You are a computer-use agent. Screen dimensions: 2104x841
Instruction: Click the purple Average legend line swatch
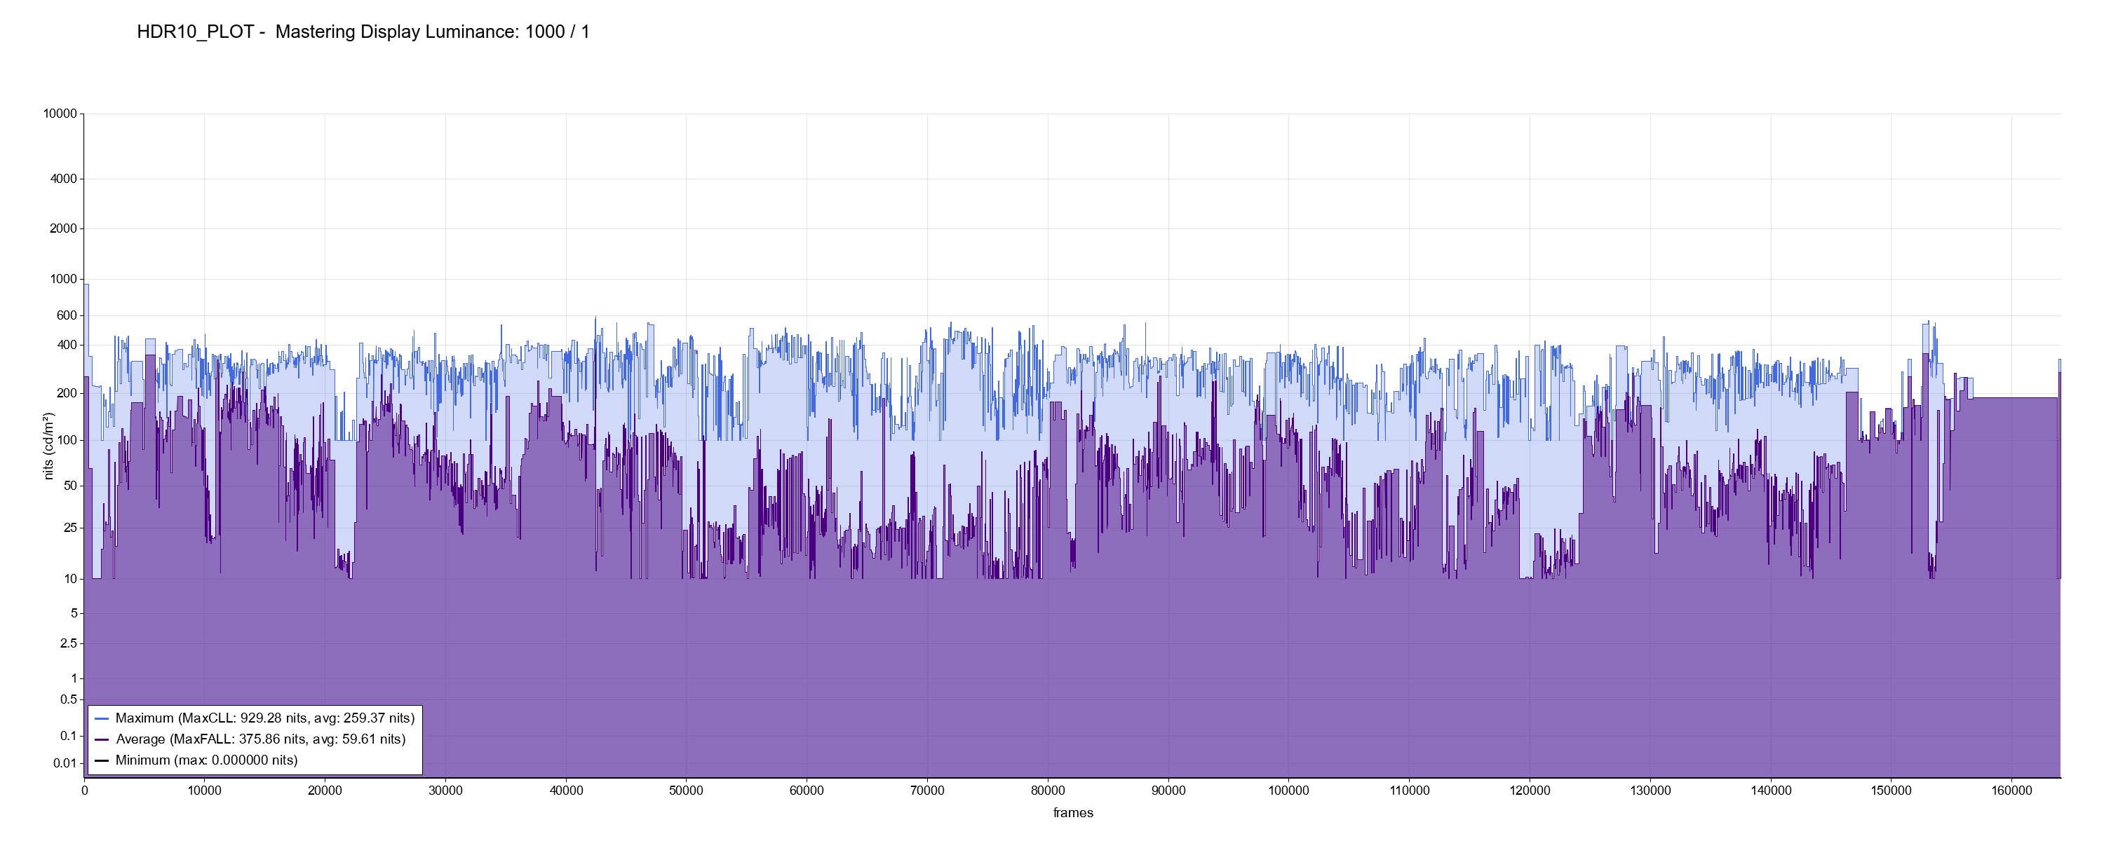(102, 740)
